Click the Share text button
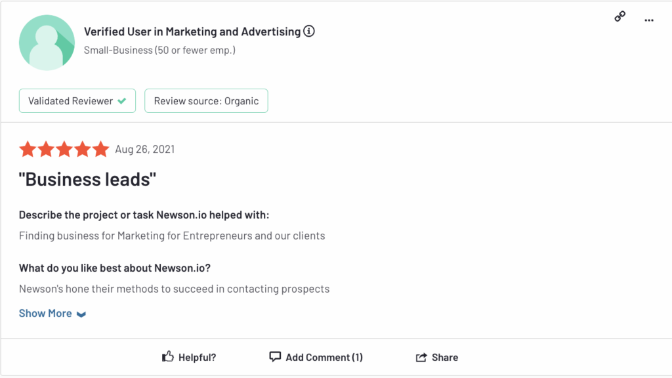 pos(445,358)
